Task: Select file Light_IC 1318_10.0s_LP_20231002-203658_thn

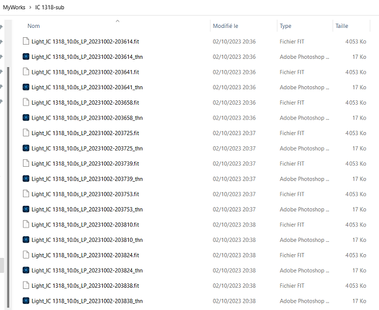Action: click(87, 118)
